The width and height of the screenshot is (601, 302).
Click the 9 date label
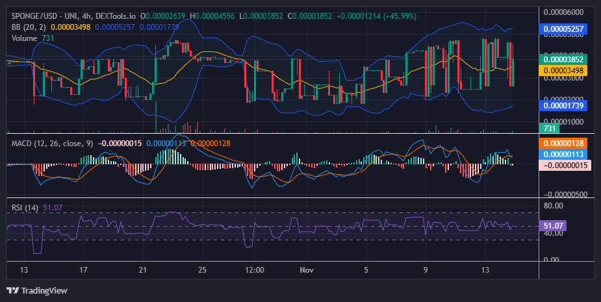click(x=426, y=270)
